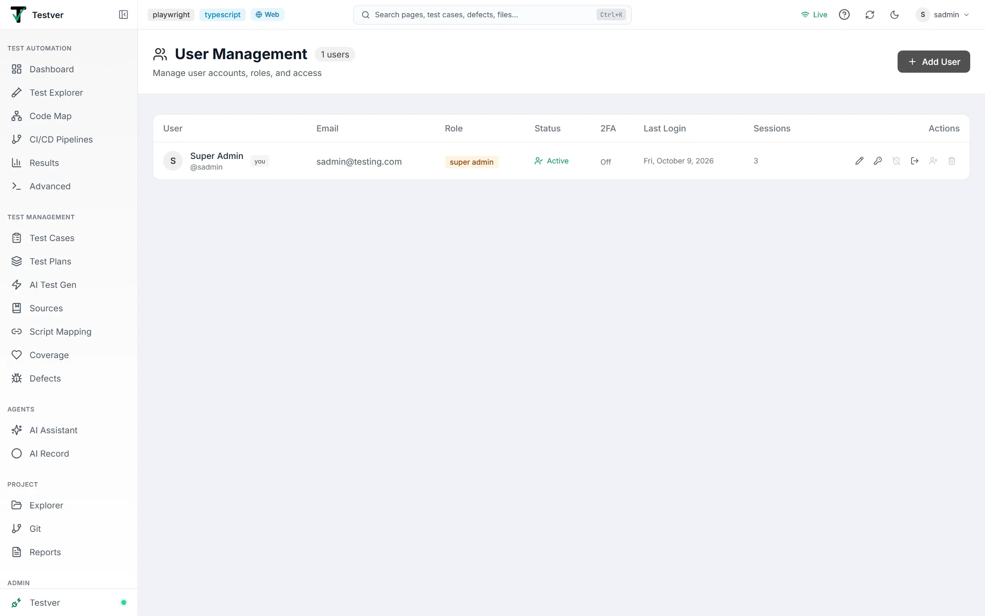985x616 pixels.
Task: Open Test Explorer in the sidebar
Action: 69,93
